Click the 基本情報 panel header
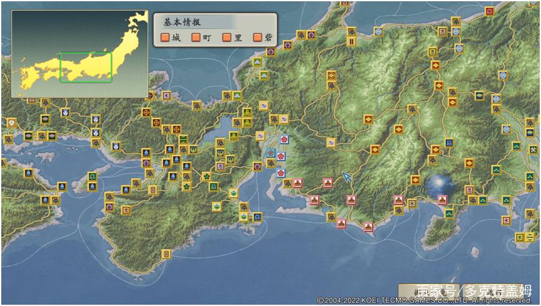 coord(182,22)
